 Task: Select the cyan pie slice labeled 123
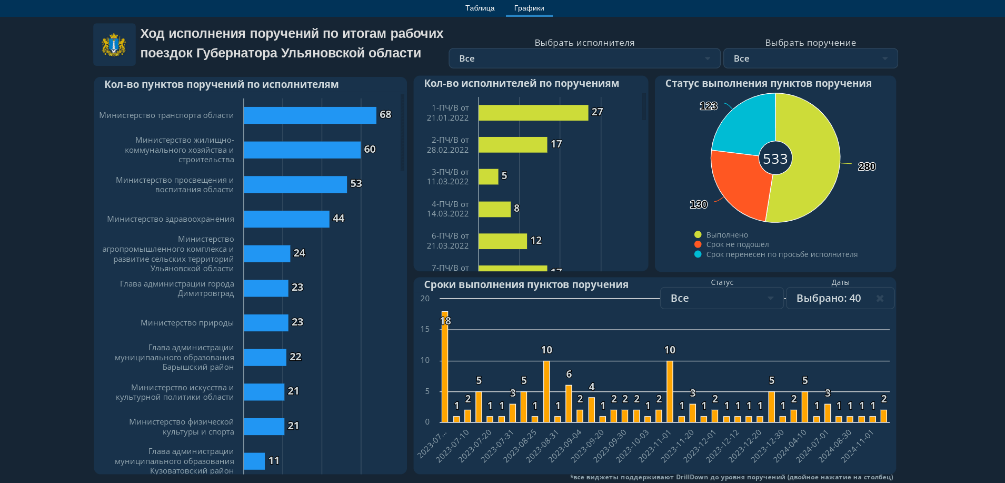click(x=748, y=126)
